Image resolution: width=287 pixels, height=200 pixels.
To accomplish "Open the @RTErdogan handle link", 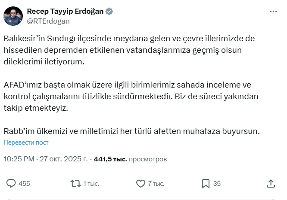I will tap(48, 20).
